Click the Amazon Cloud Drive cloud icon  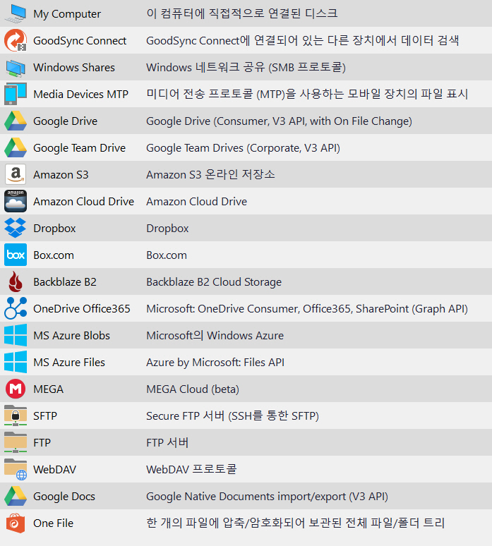(16, 201)
